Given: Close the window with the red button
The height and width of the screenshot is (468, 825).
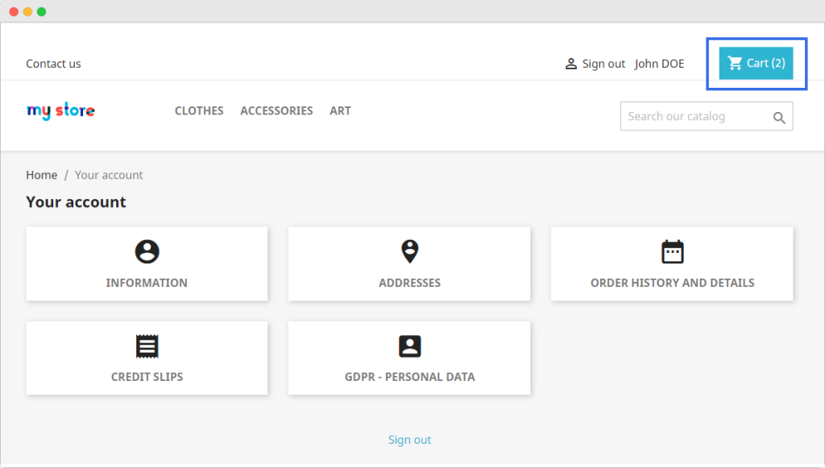Looking at the screenshot, I should click(x=14, y=11).
